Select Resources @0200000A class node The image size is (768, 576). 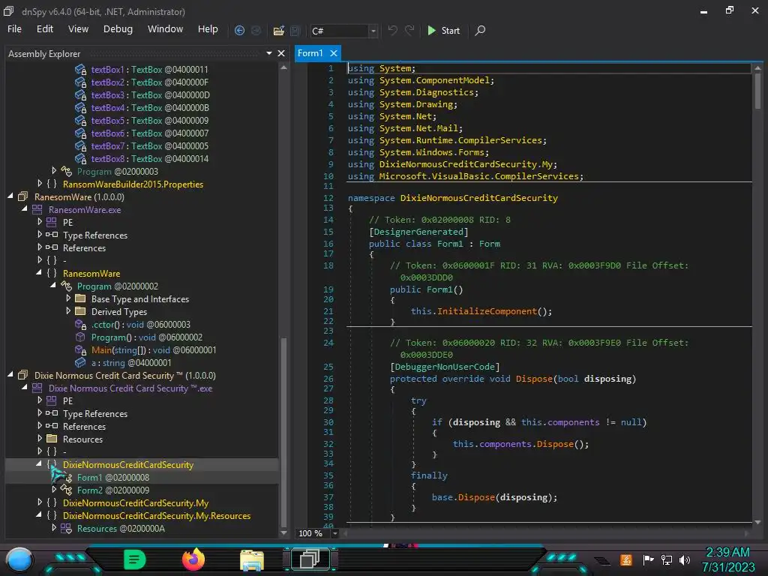[121, 528]
